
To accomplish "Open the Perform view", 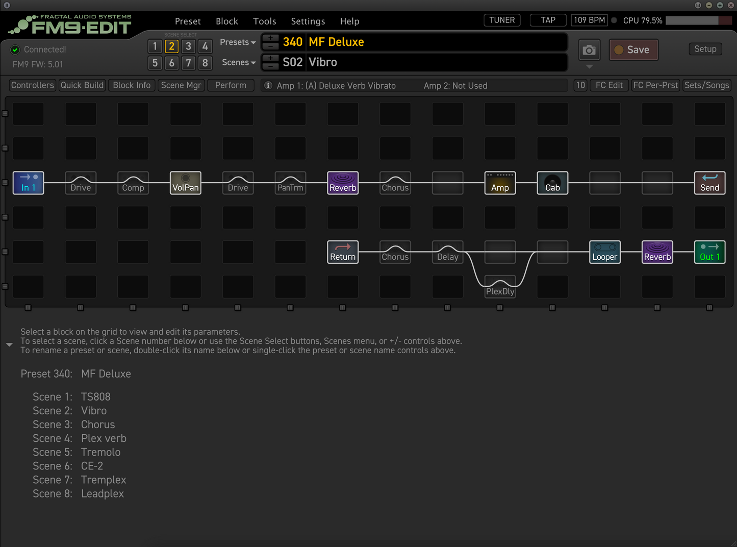I will tap(231, 85).
